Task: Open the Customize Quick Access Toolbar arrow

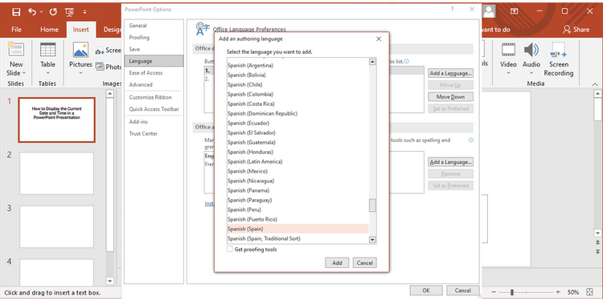Action: [x=84, y=12]
